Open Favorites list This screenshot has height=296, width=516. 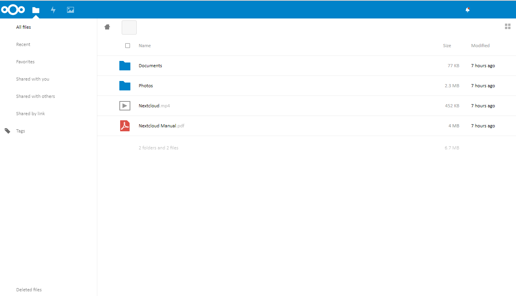tap(25, 62)
